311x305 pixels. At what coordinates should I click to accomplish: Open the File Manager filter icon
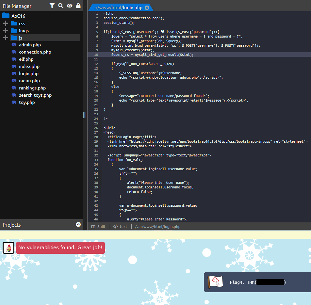tap(52, 6)
